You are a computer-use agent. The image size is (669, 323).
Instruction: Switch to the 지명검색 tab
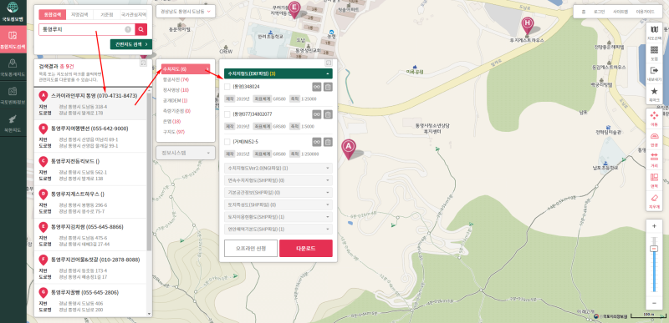79,14
